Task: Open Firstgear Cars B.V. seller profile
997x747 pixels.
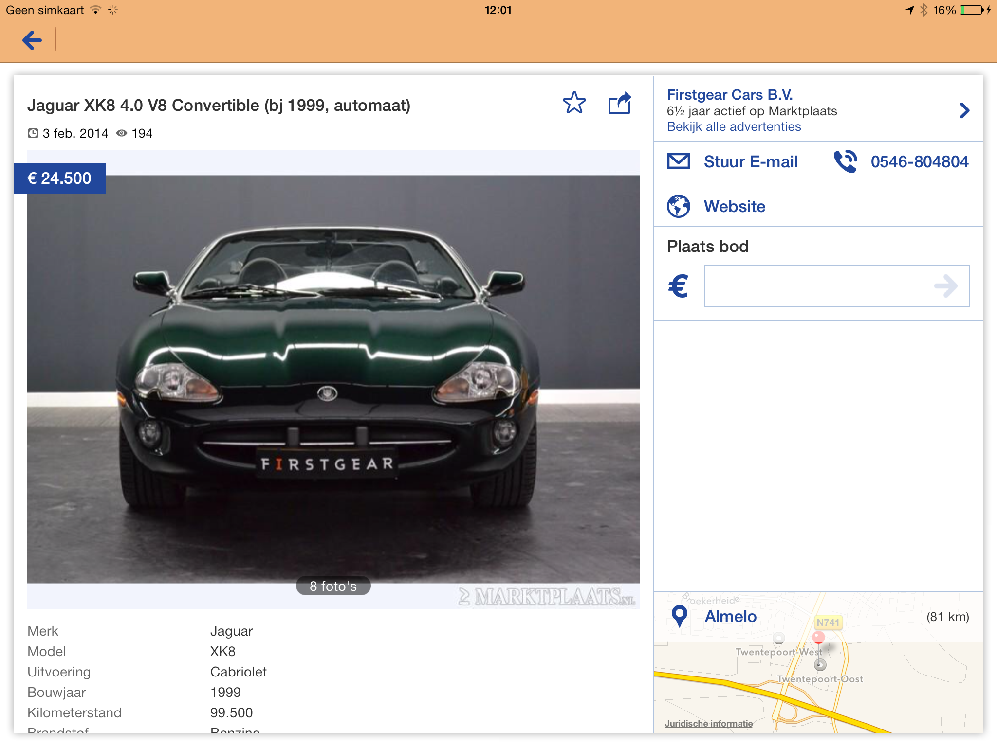Action: pos(730,94)
